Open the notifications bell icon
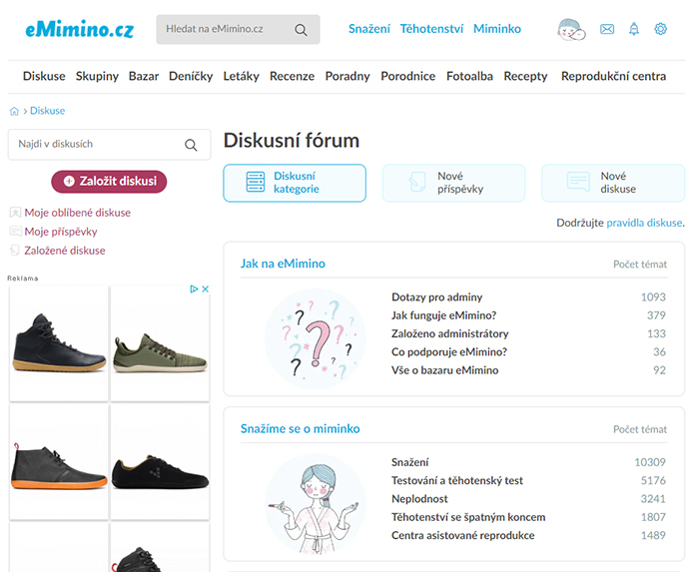The image size is (693, 572). point(634,30)
